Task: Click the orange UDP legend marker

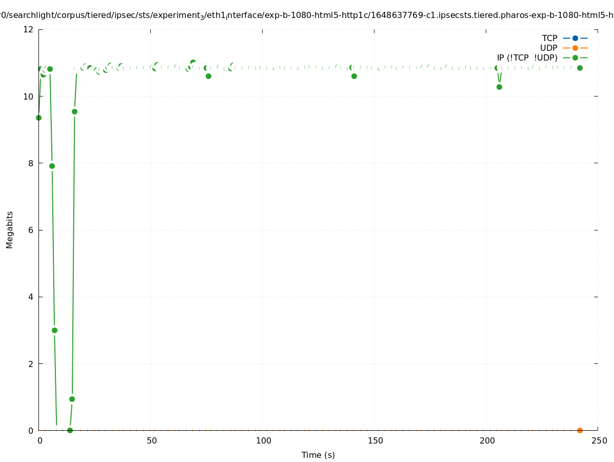Action: pyautogui.click(x=575, y=48)
